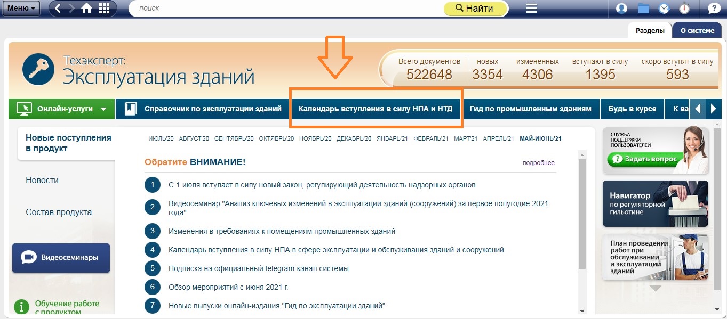Viewport: 727px width, 319px height.
Task: Click the down arrow below the banners
Action: 656,288
